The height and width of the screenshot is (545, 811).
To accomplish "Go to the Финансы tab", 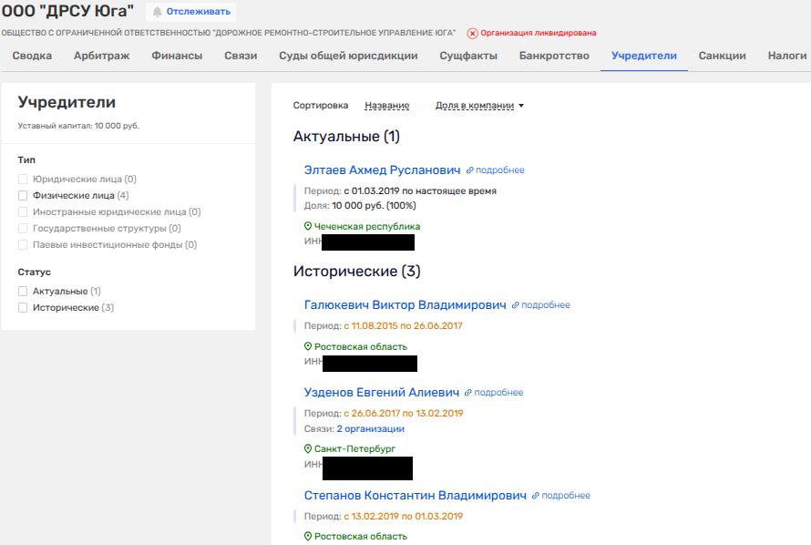I will click(x=177, y=56).
